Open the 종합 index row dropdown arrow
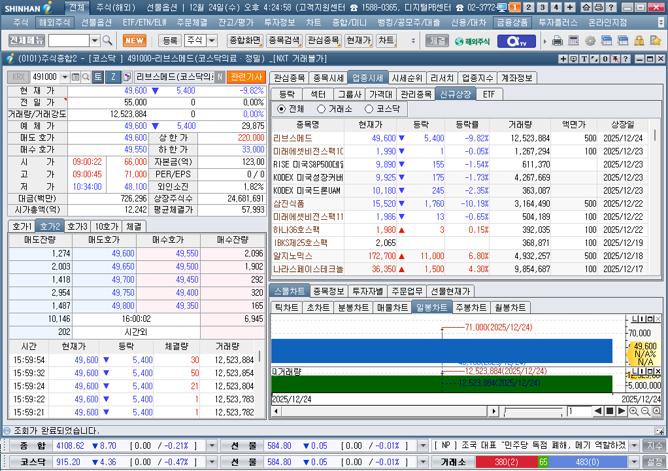The height and width of the screenshot is (471, 668). 212,446
